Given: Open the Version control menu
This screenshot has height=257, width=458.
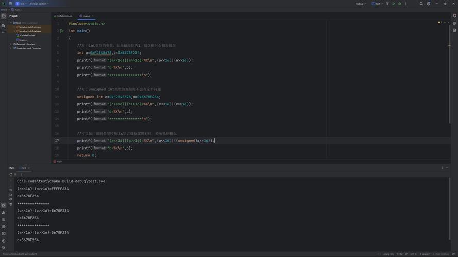Looking at the screenshot, I should 39,4.
